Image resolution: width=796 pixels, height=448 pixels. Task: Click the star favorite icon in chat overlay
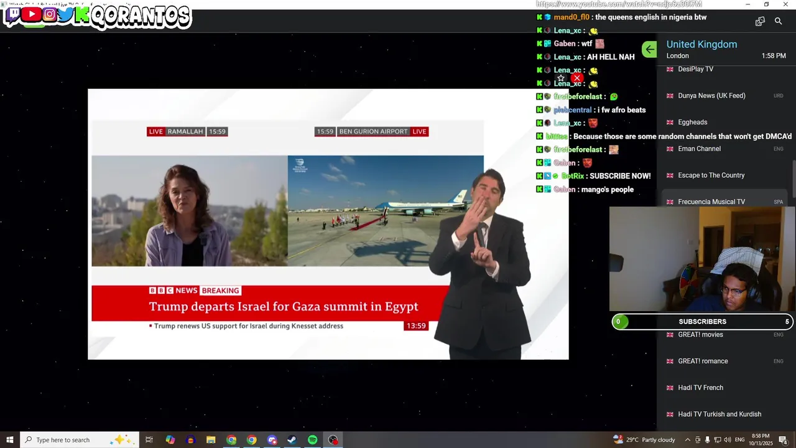click(561, 78)
